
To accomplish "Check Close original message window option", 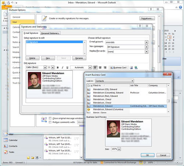I will (50, 118).
